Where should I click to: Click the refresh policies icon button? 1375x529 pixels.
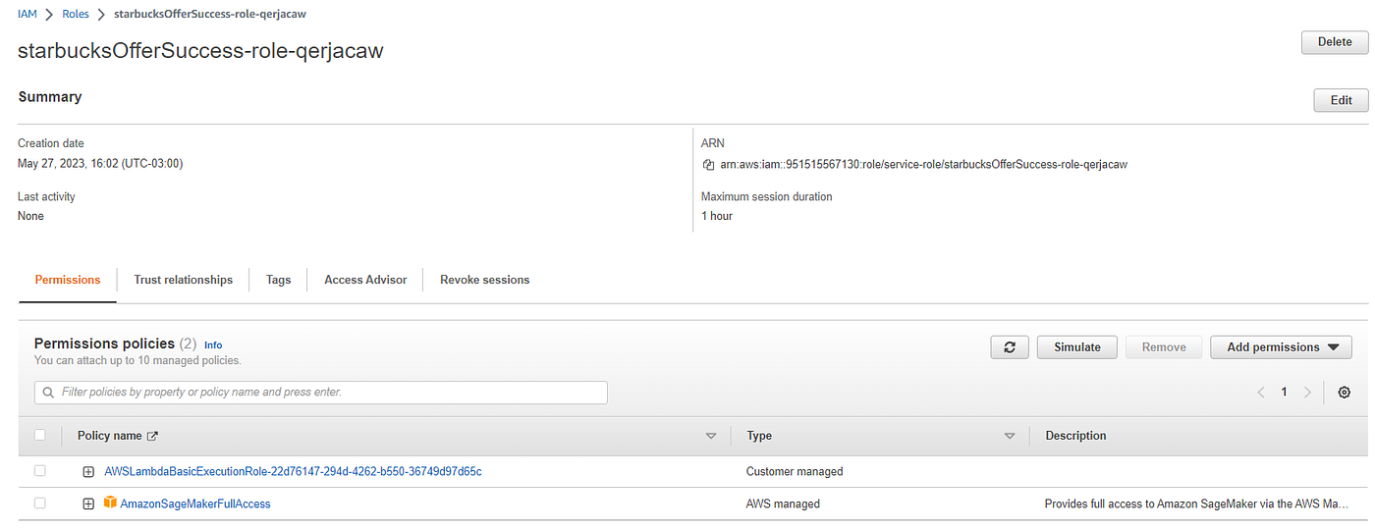[x=1010, y=347]
